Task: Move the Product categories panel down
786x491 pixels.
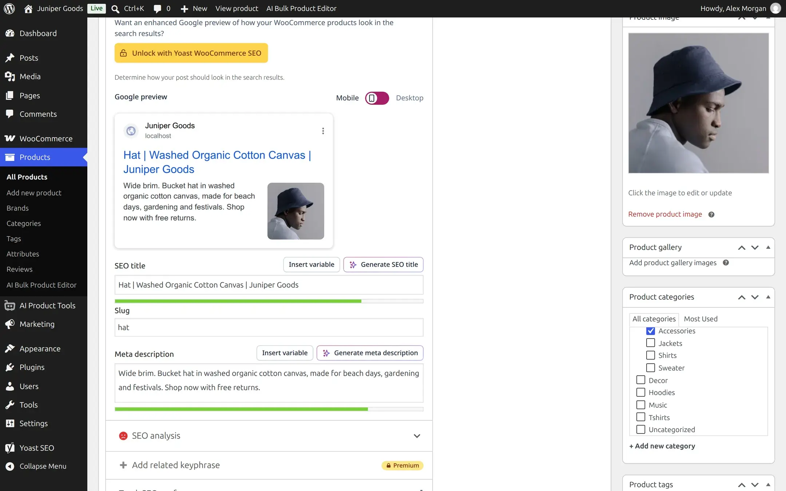Action: point(755,297)
